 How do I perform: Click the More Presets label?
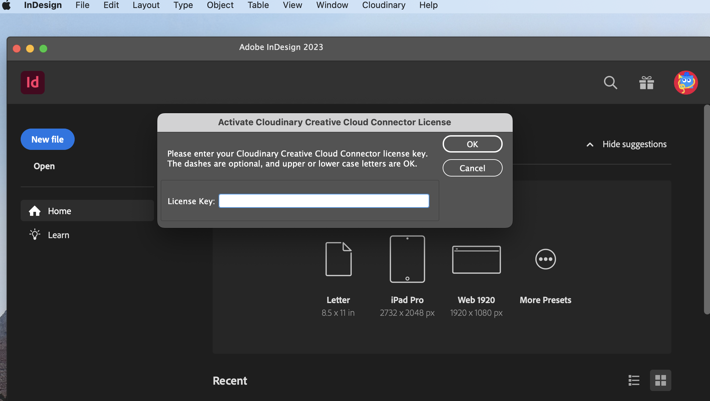point(545,300)
